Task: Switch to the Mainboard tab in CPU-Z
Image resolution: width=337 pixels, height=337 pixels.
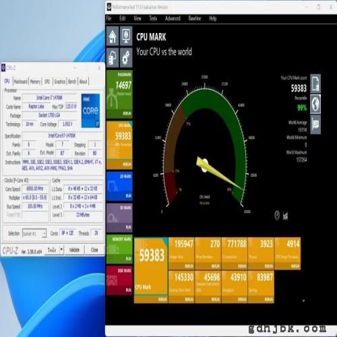Action: click(x=21, y=82)
